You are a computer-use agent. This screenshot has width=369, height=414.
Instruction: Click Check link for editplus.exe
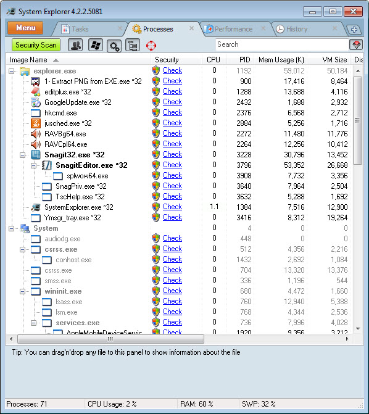tap(173, 91)
